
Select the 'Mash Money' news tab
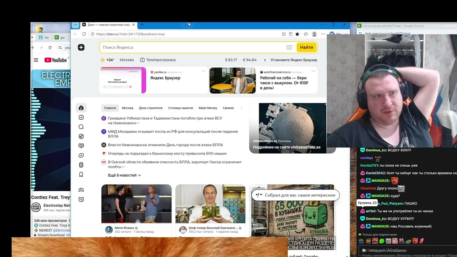tap(208, 108)
